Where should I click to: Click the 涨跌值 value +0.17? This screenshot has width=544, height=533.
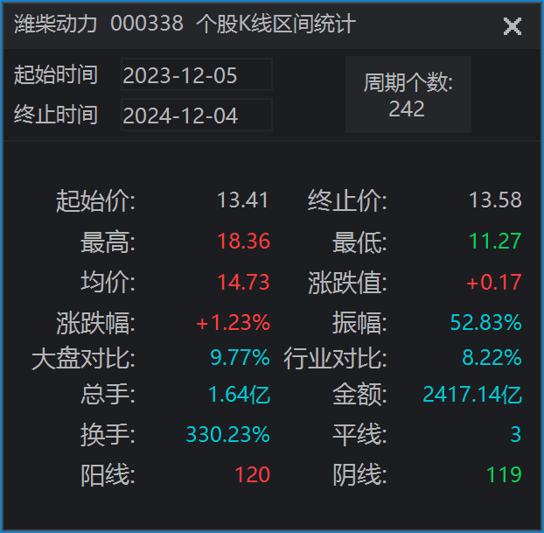click(x=494, y=282)
